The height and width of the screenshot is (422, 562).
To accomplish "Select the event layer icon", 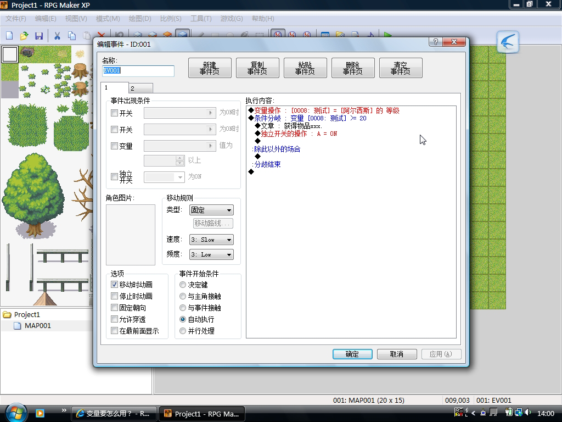I will coord(182,34).
